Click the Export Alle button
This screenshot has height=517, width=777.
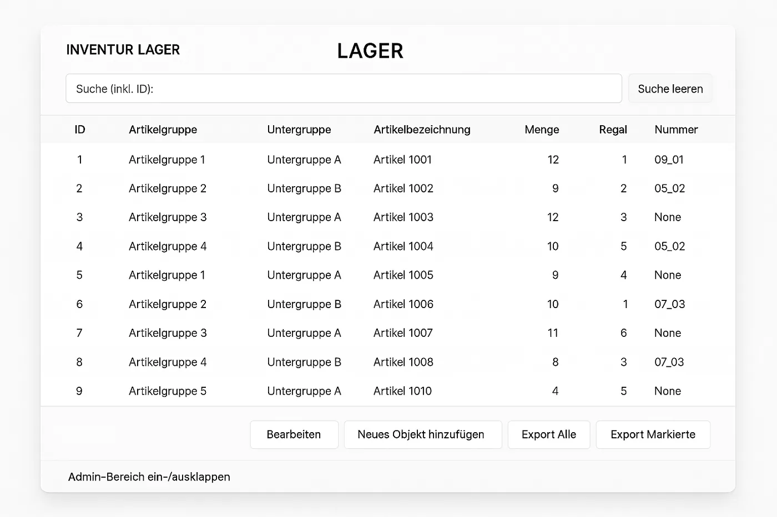pos(548,434)
